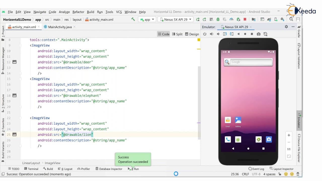The width and height of the screenshot is (322, 181).
Task: Open the File menu
Action: [x=10, y=12]
